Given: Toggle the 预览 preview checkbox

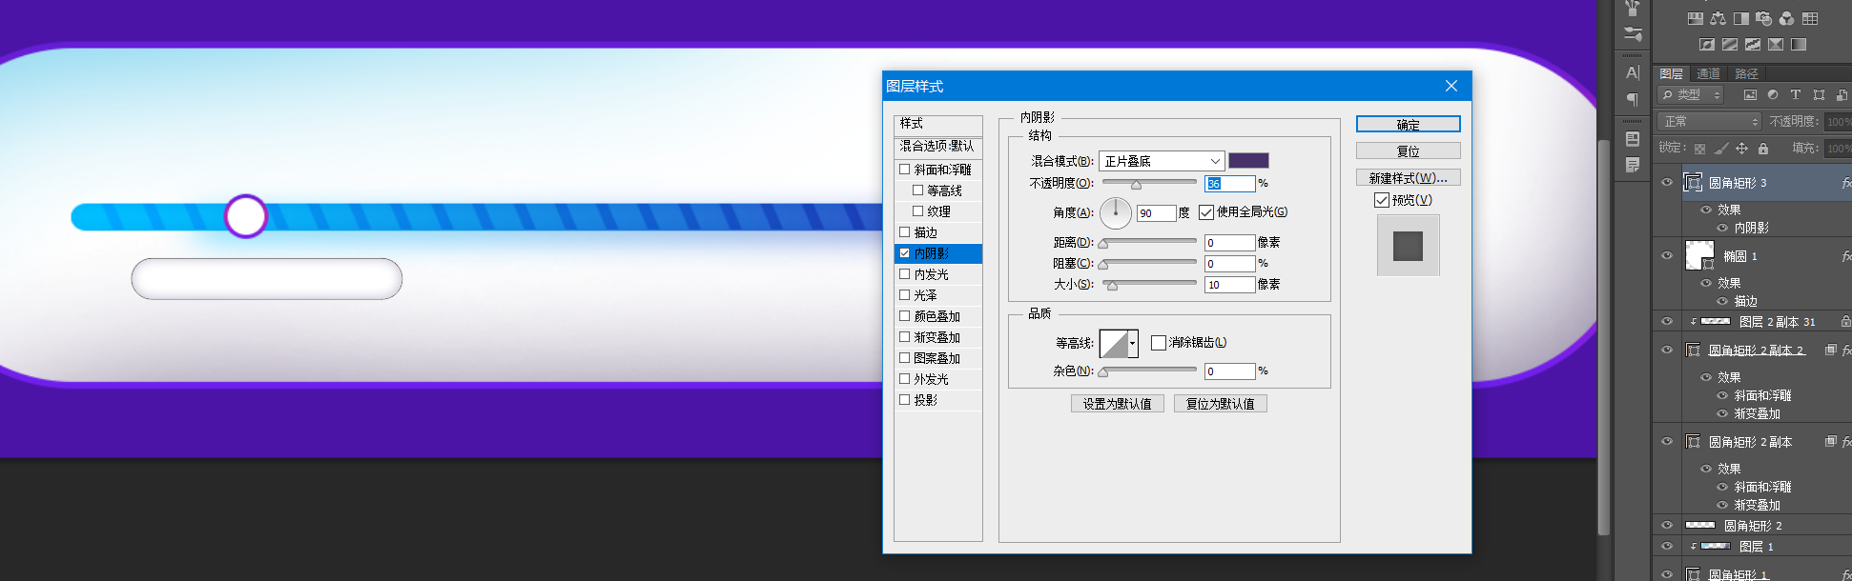Looking at the screenshot, I should pos(1382,200).
